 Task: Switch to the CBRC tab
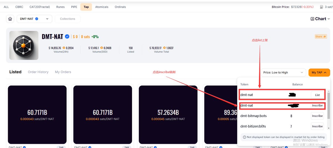tap(19, 7)
